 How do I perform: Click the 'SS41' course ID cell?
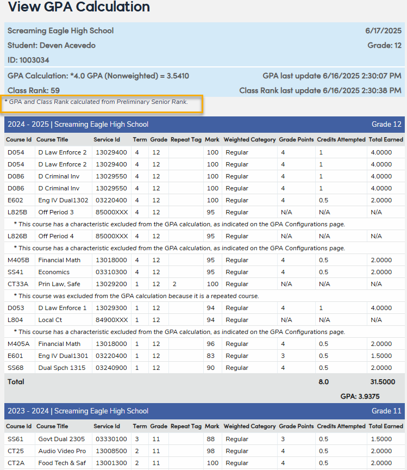click(x=15, y=272)
